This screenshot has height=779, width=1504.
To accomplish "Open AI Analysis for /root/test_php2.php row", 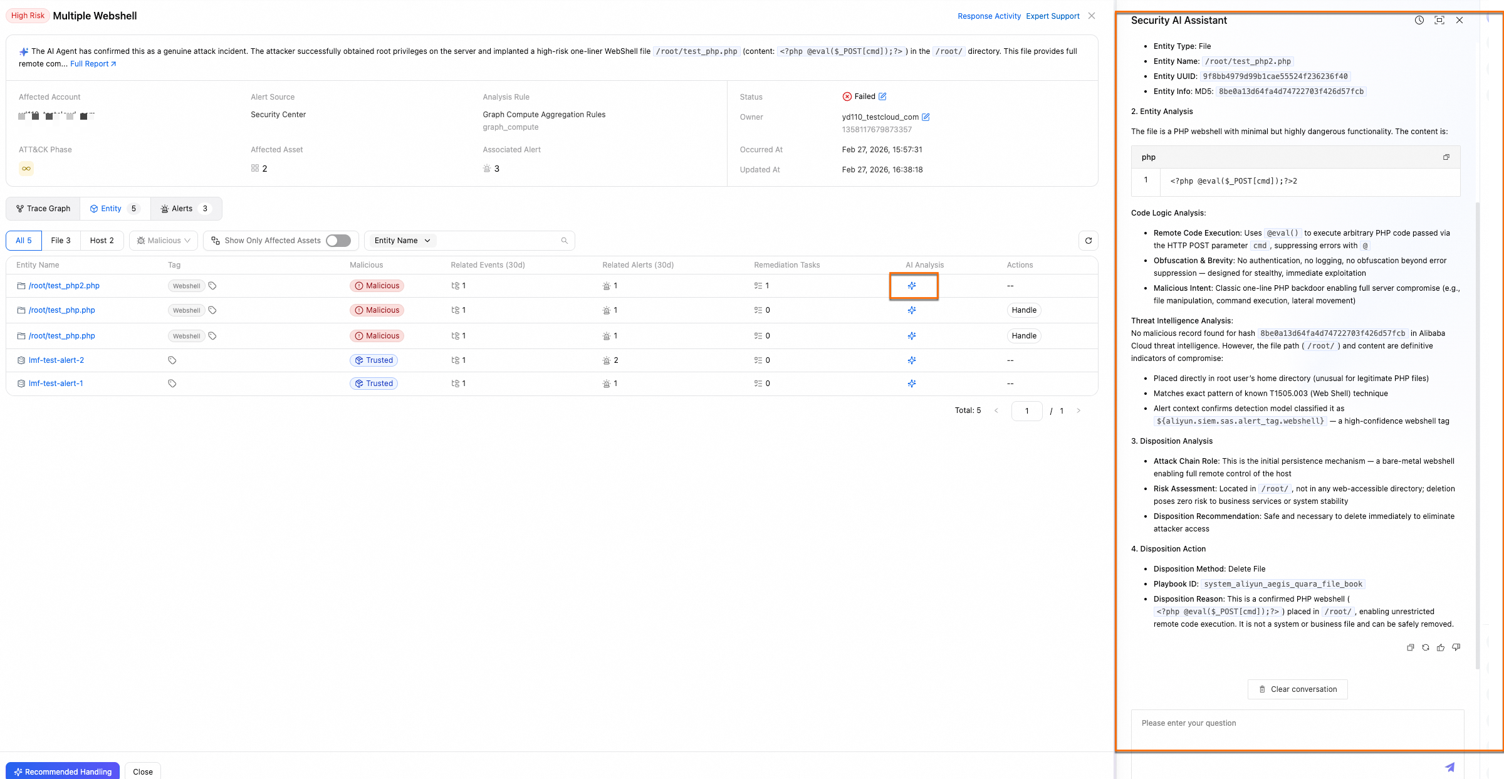I will 912,286.
